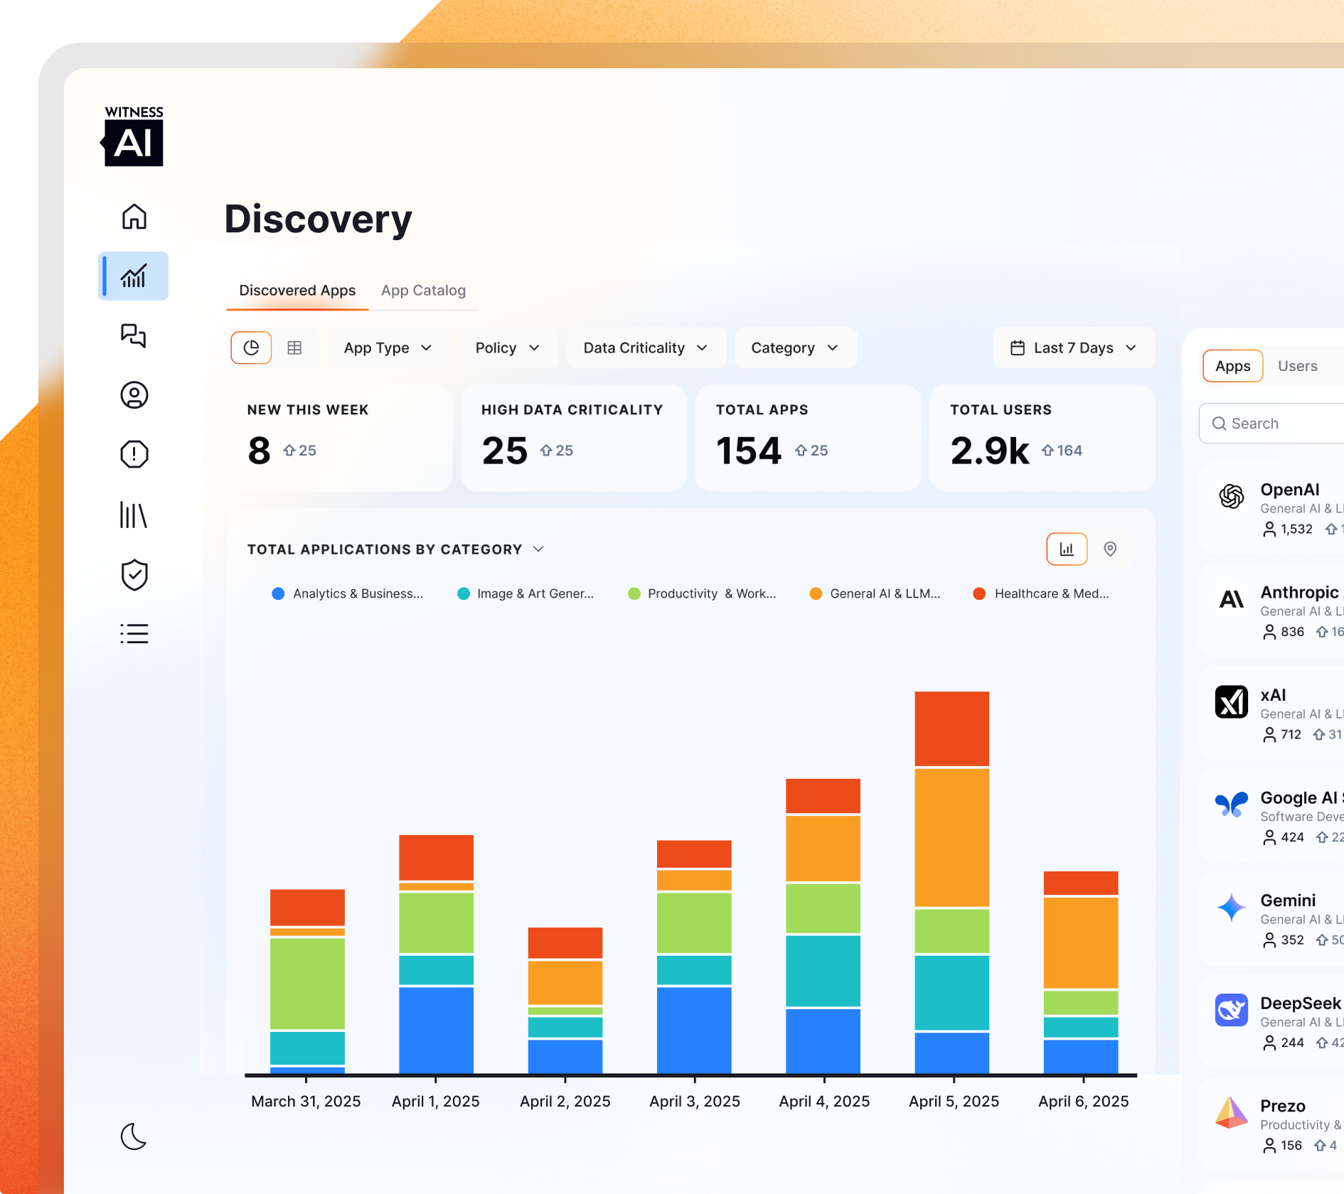Viewport: 1344px width, 1194px height.
Task: Change the Last 7 Days range
Action: (x=1074, y=348)
